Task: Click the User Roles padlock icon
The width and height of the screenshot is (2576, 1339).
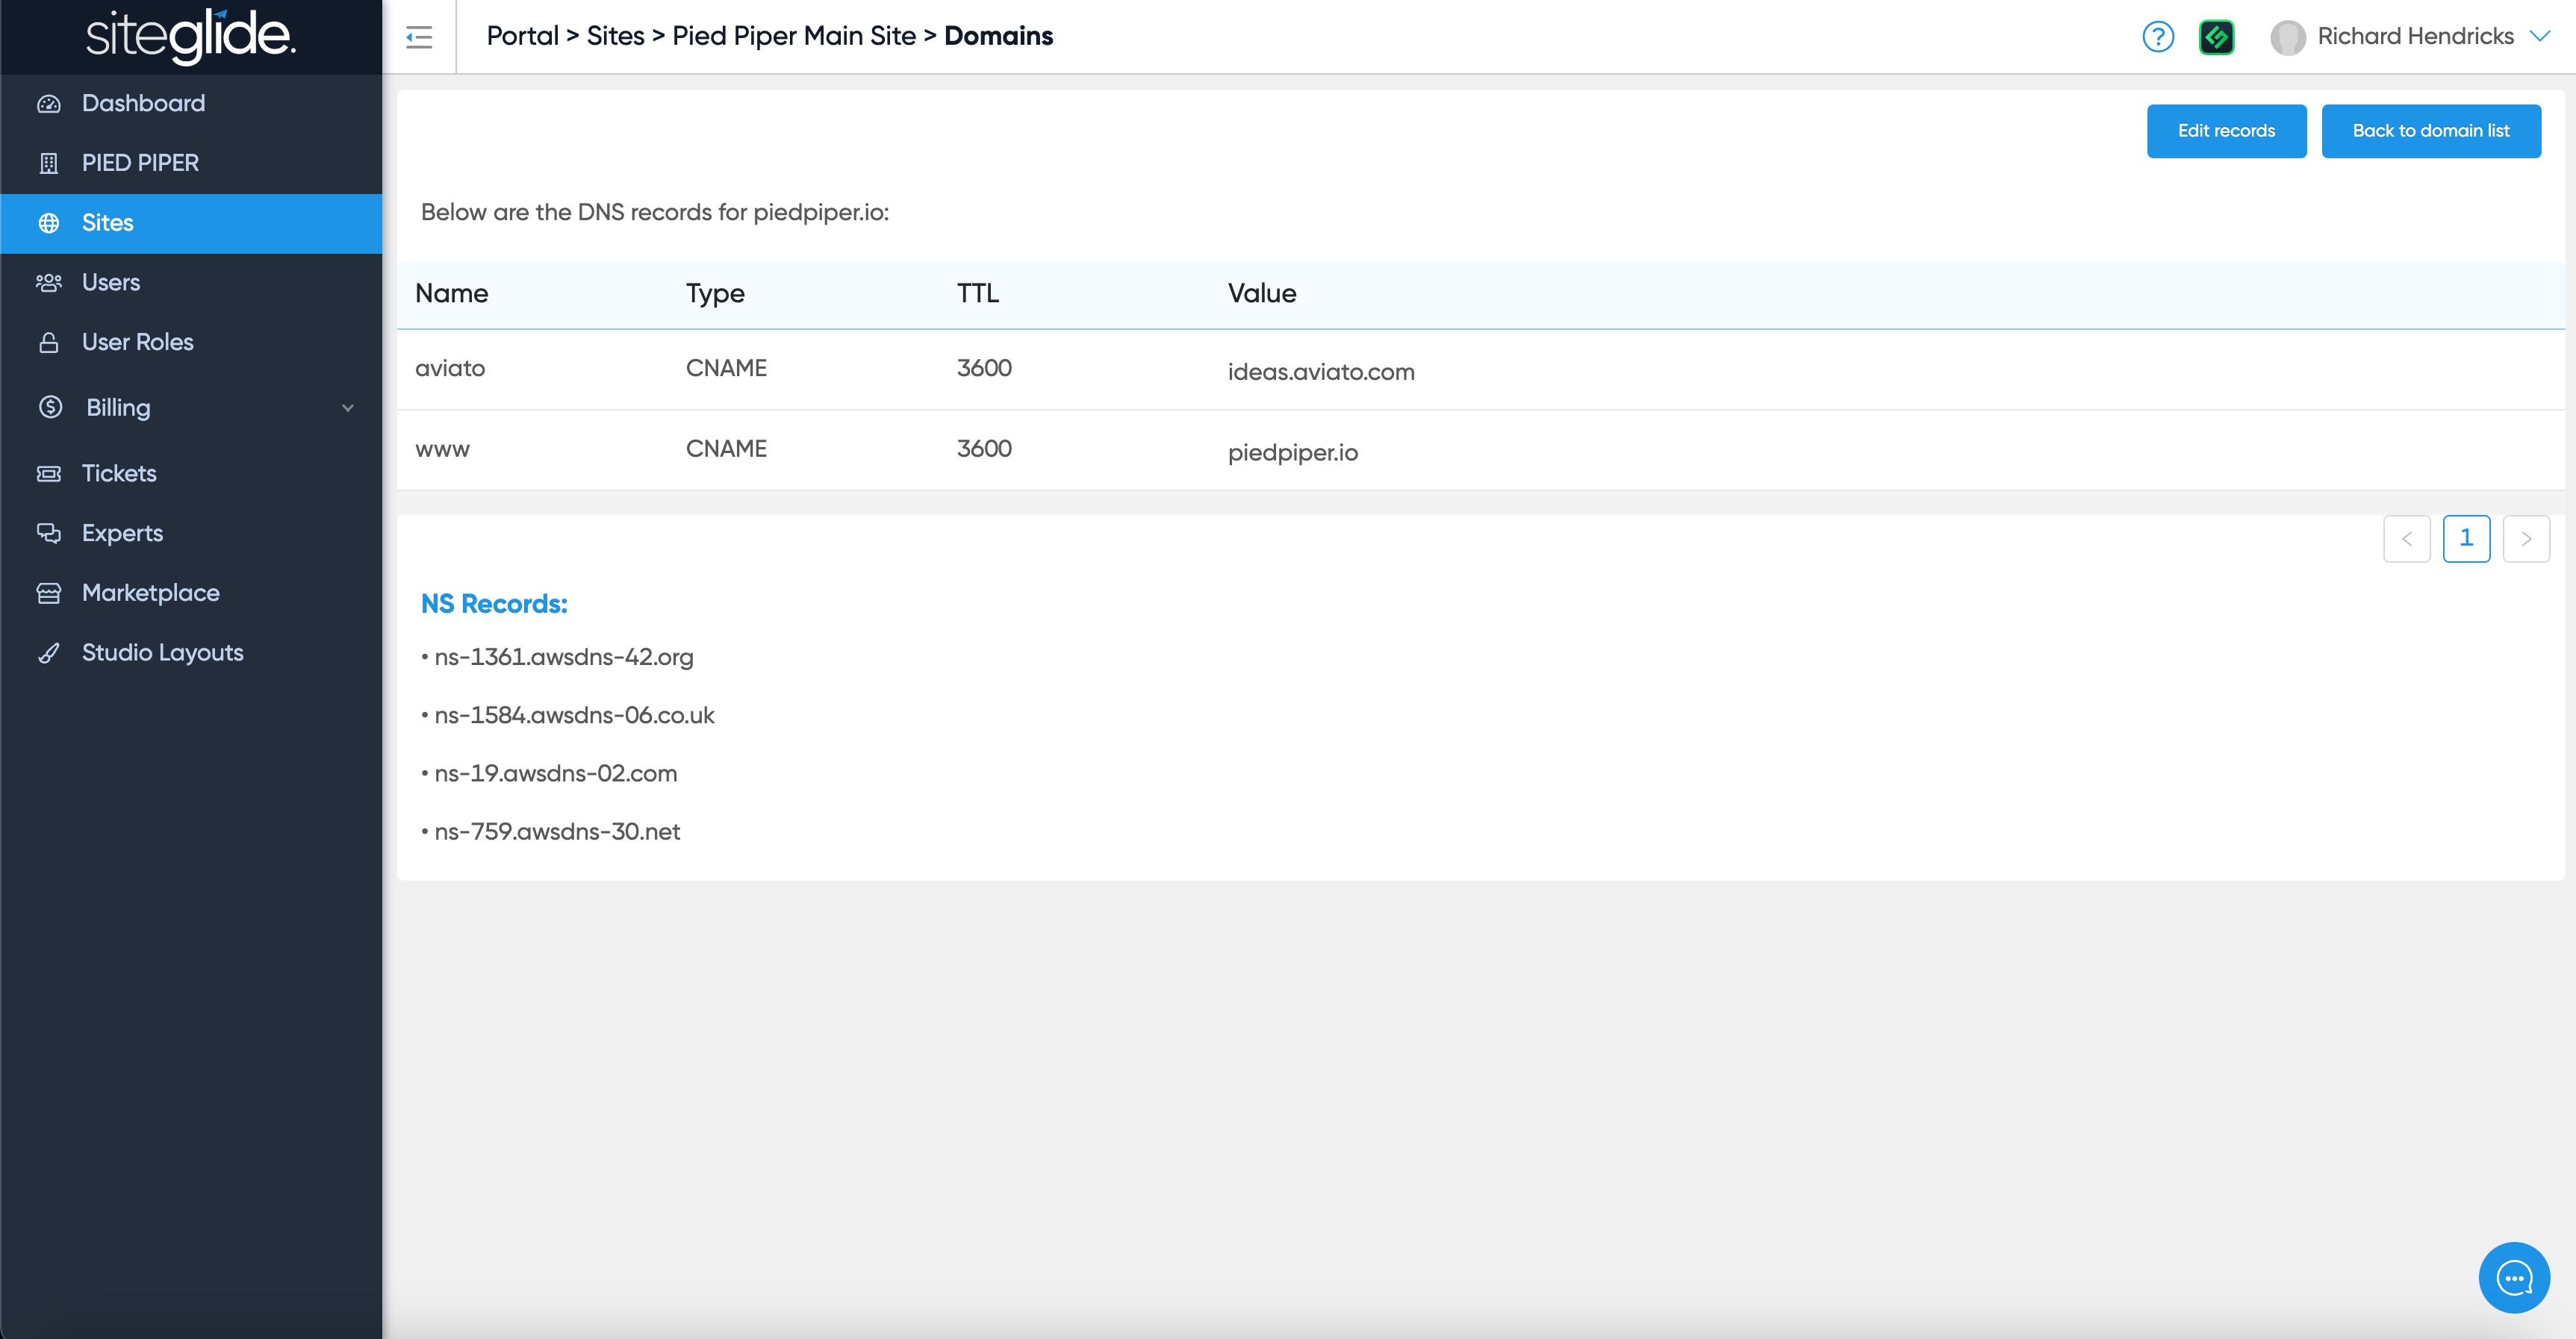Action: (x=49, y=343)
